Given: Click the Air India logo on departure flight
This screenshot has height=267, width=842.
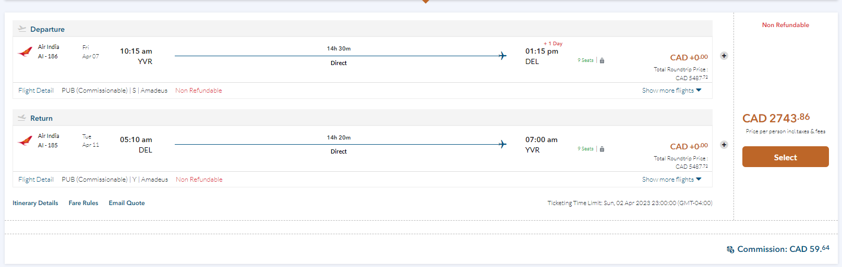Looking at the screenshot, I should 25,52.
